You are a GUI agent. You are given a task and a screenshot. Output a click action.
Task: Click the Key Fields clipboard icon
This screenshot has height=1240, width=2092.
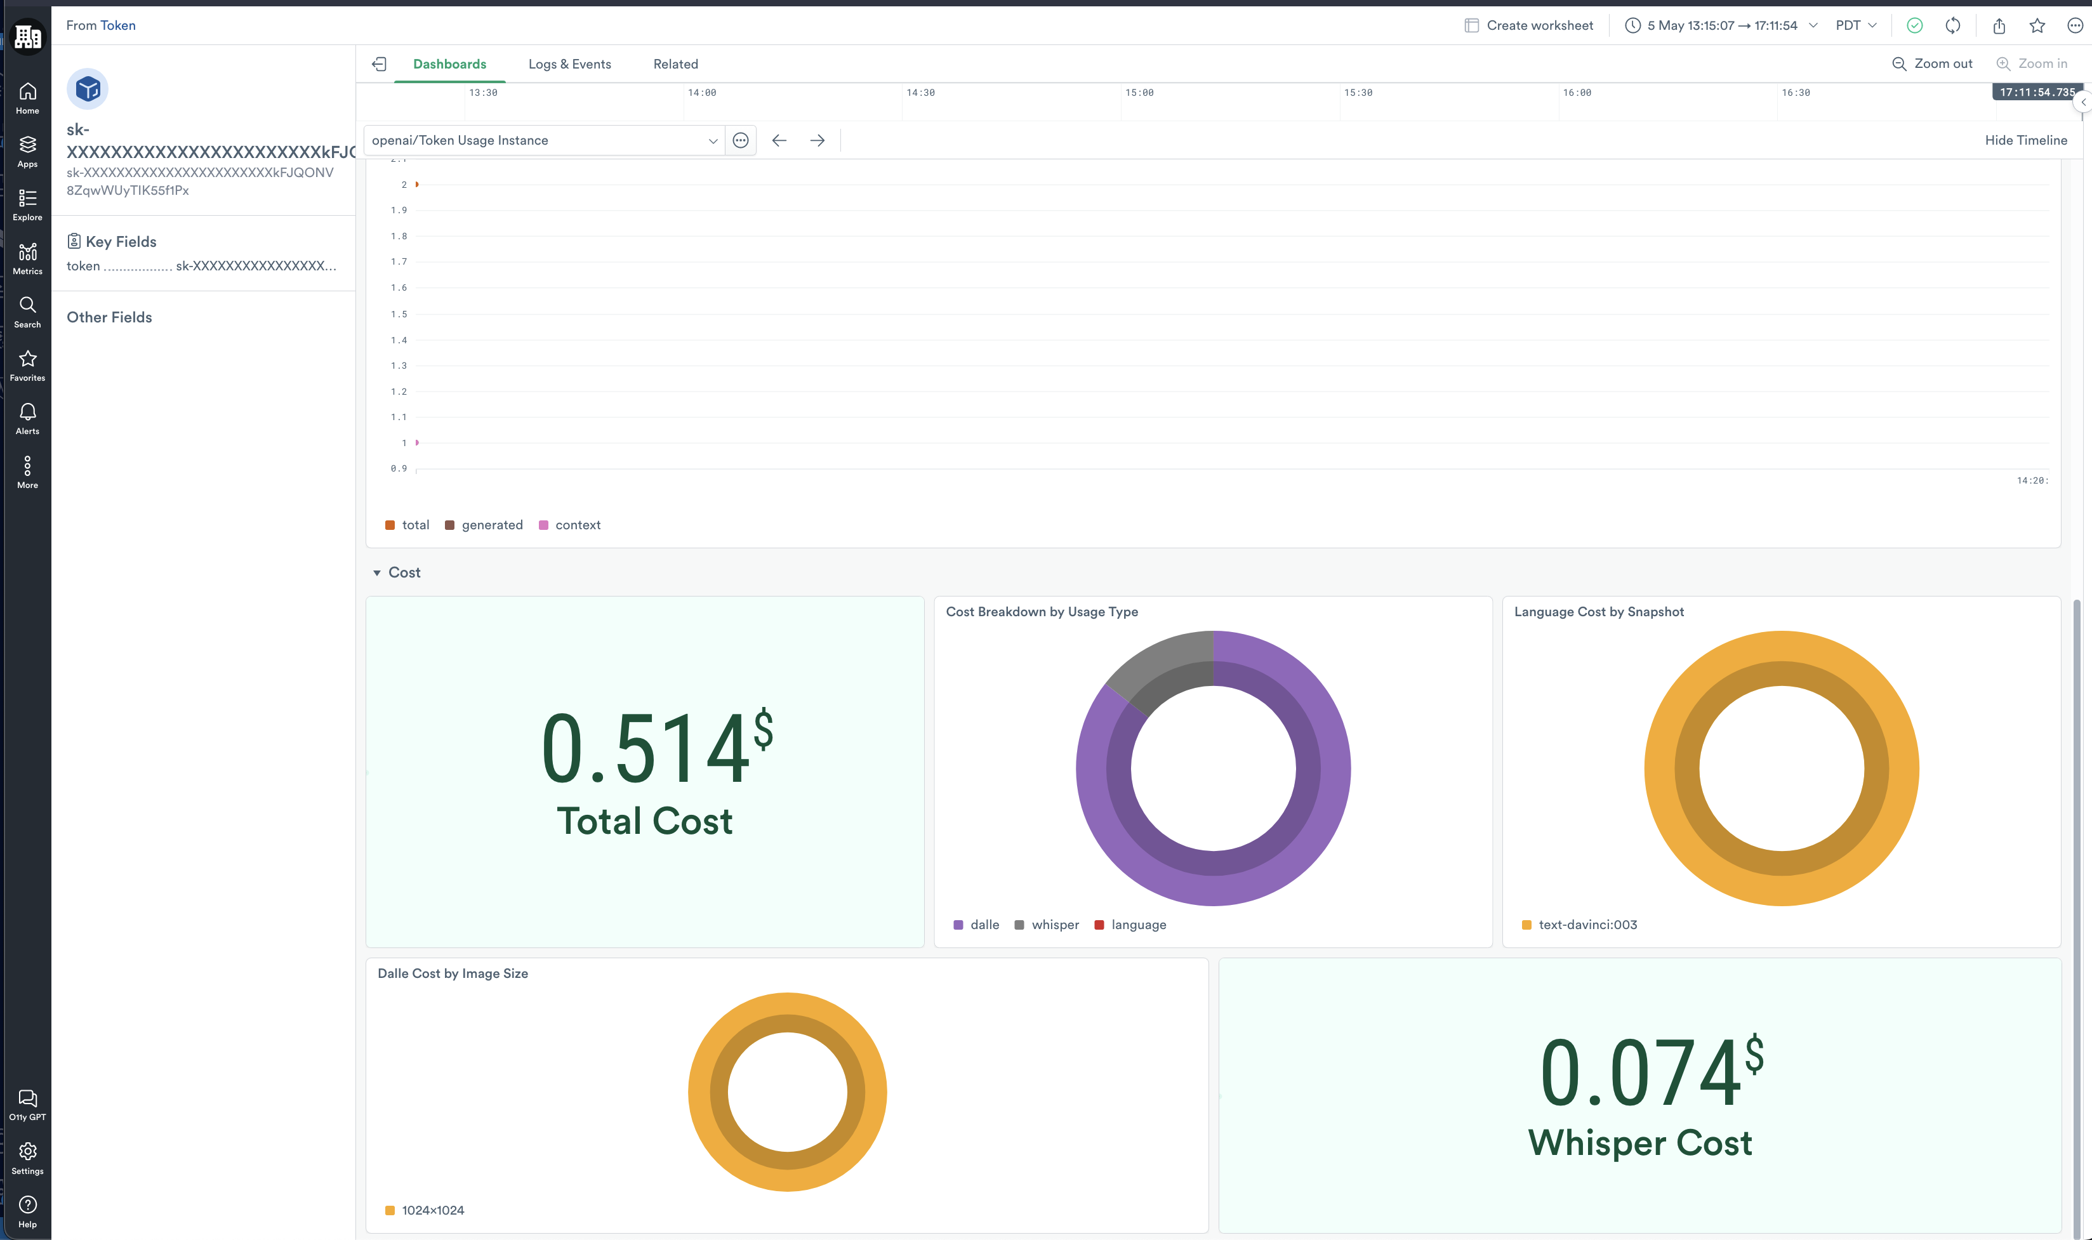pos(74,242)
